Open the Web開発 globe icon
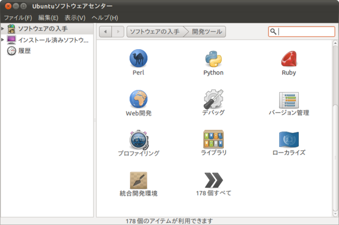Screen dimensions: 339x225 coord(138,99)
